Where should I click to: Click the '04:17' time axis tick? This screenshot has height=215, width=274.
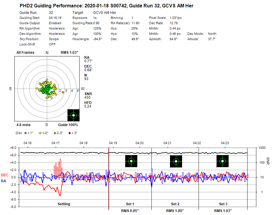point(55,143)
